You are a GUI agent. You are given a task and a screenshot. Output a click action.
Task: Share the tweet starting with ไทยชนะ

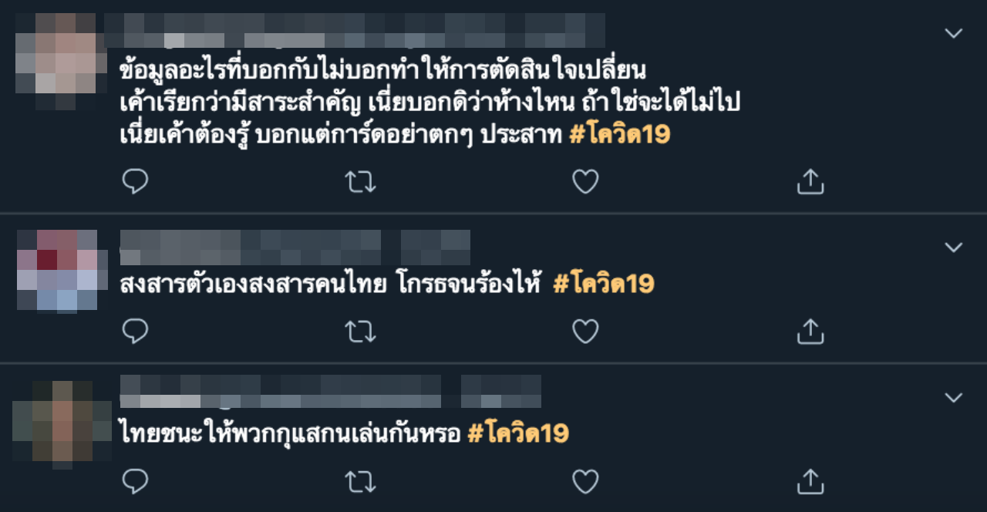pos(810,481)
